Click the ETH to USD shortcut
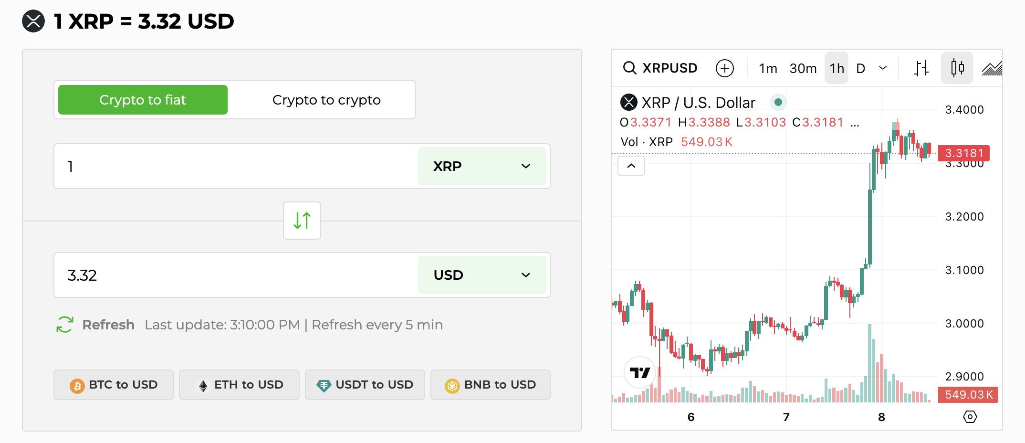 click(239, 384)
